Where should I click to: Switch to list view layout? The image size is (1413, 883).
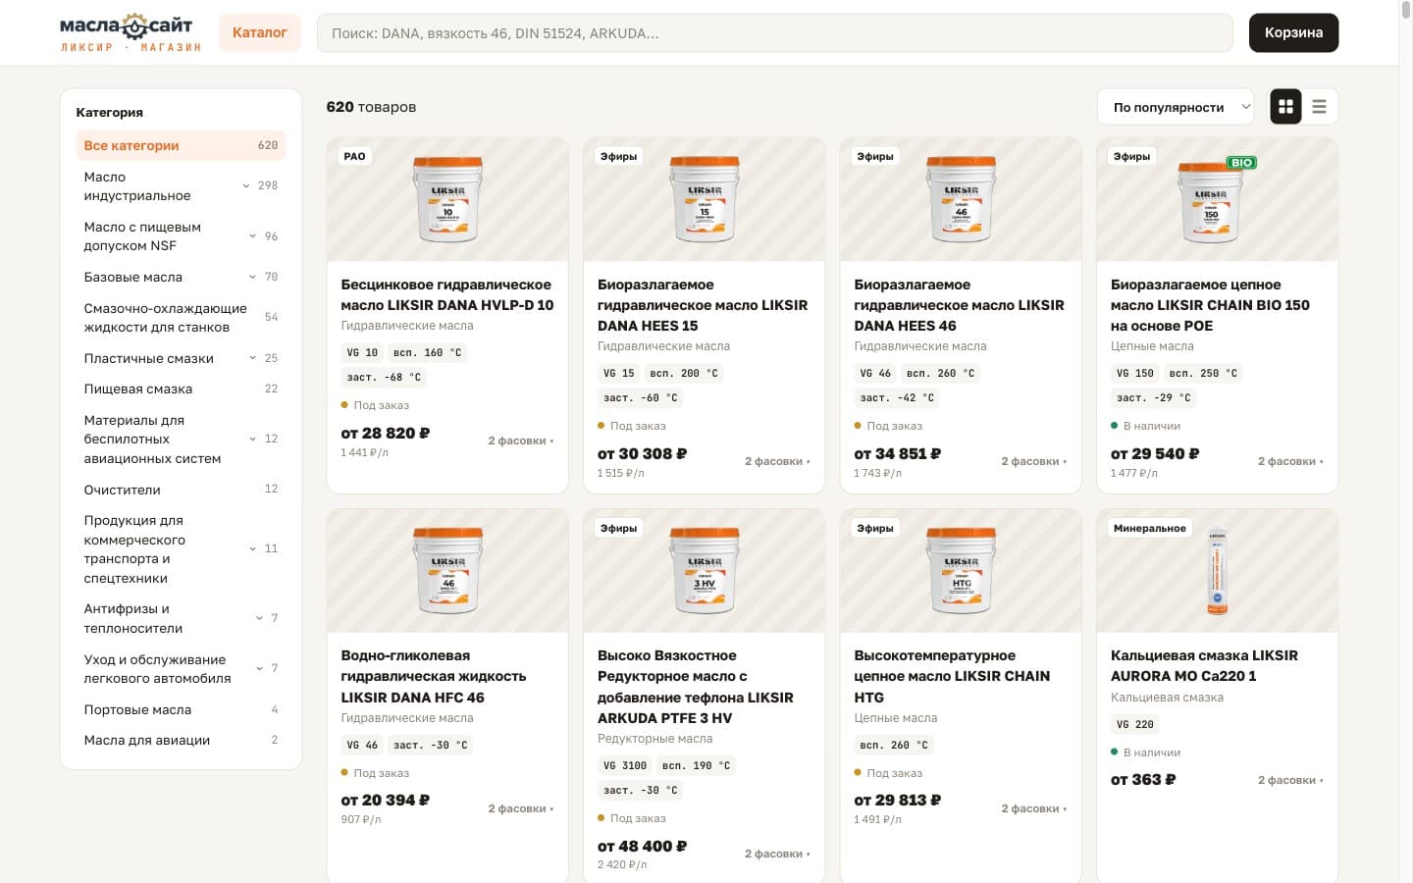coord(1319,107)
